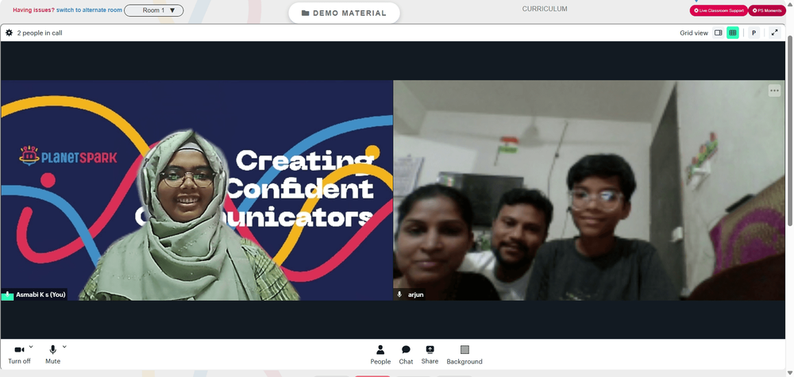794x377 pixels.
Task: Open the DEMO MATERIAL tab
Action: tap(344, 13)
